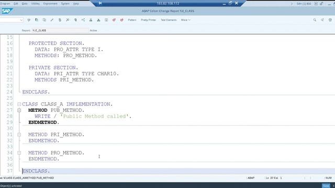Collapse METHOD PRI_METHOD block
Image resolution: width=335 pixels, height=188 pixels.
coord(19,135)
